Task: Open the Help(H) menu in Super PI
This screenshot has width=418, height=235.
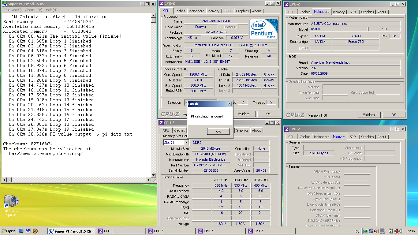Action: click(51, 10)
